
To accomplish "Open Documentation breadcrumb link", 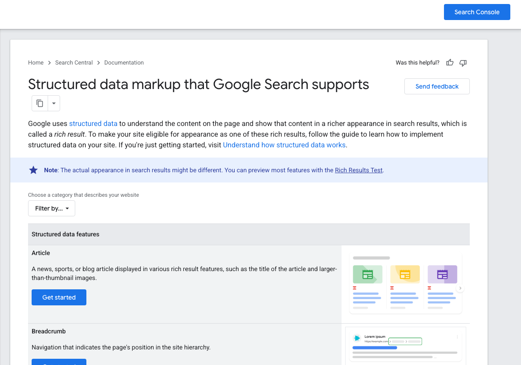I will pyautogui.click(x=124, y=62).
